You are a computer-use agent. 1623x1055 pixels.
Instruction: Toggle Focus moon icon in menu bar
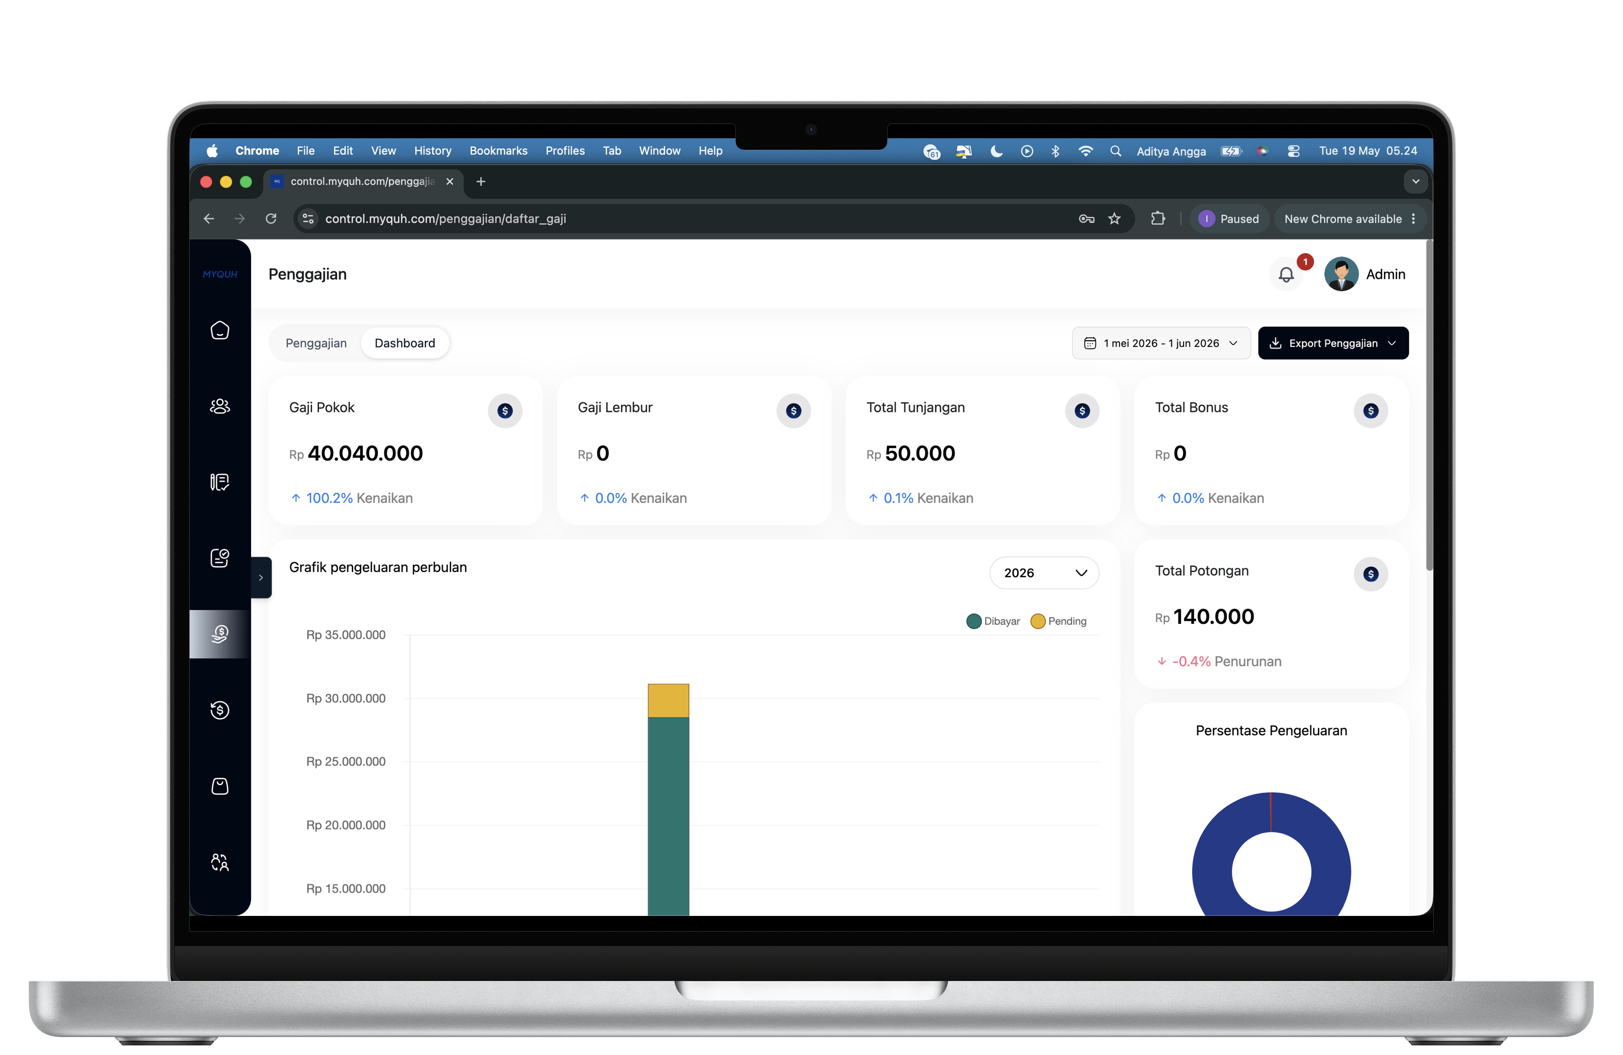pyautogui.click(x=996, y=151)
